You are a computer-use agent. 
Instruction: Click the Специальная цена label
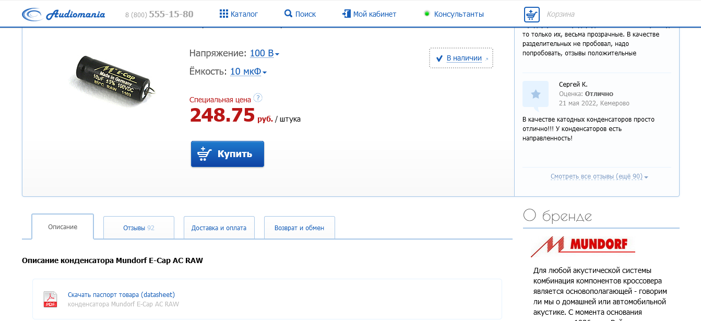click(220, 99)
